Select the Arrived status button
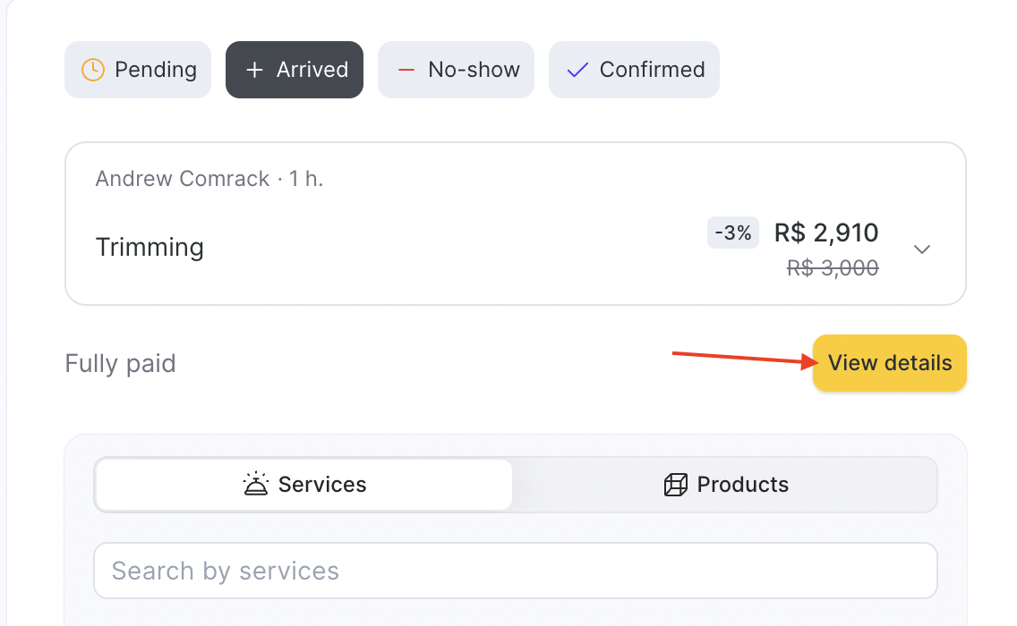The height and width of the screenshot is (626, 1017). (x=295, y=70)
